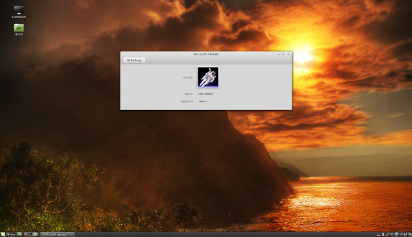Minimize the Account details window
This screenshot has width=412, height=237.
tap(279, 54)
